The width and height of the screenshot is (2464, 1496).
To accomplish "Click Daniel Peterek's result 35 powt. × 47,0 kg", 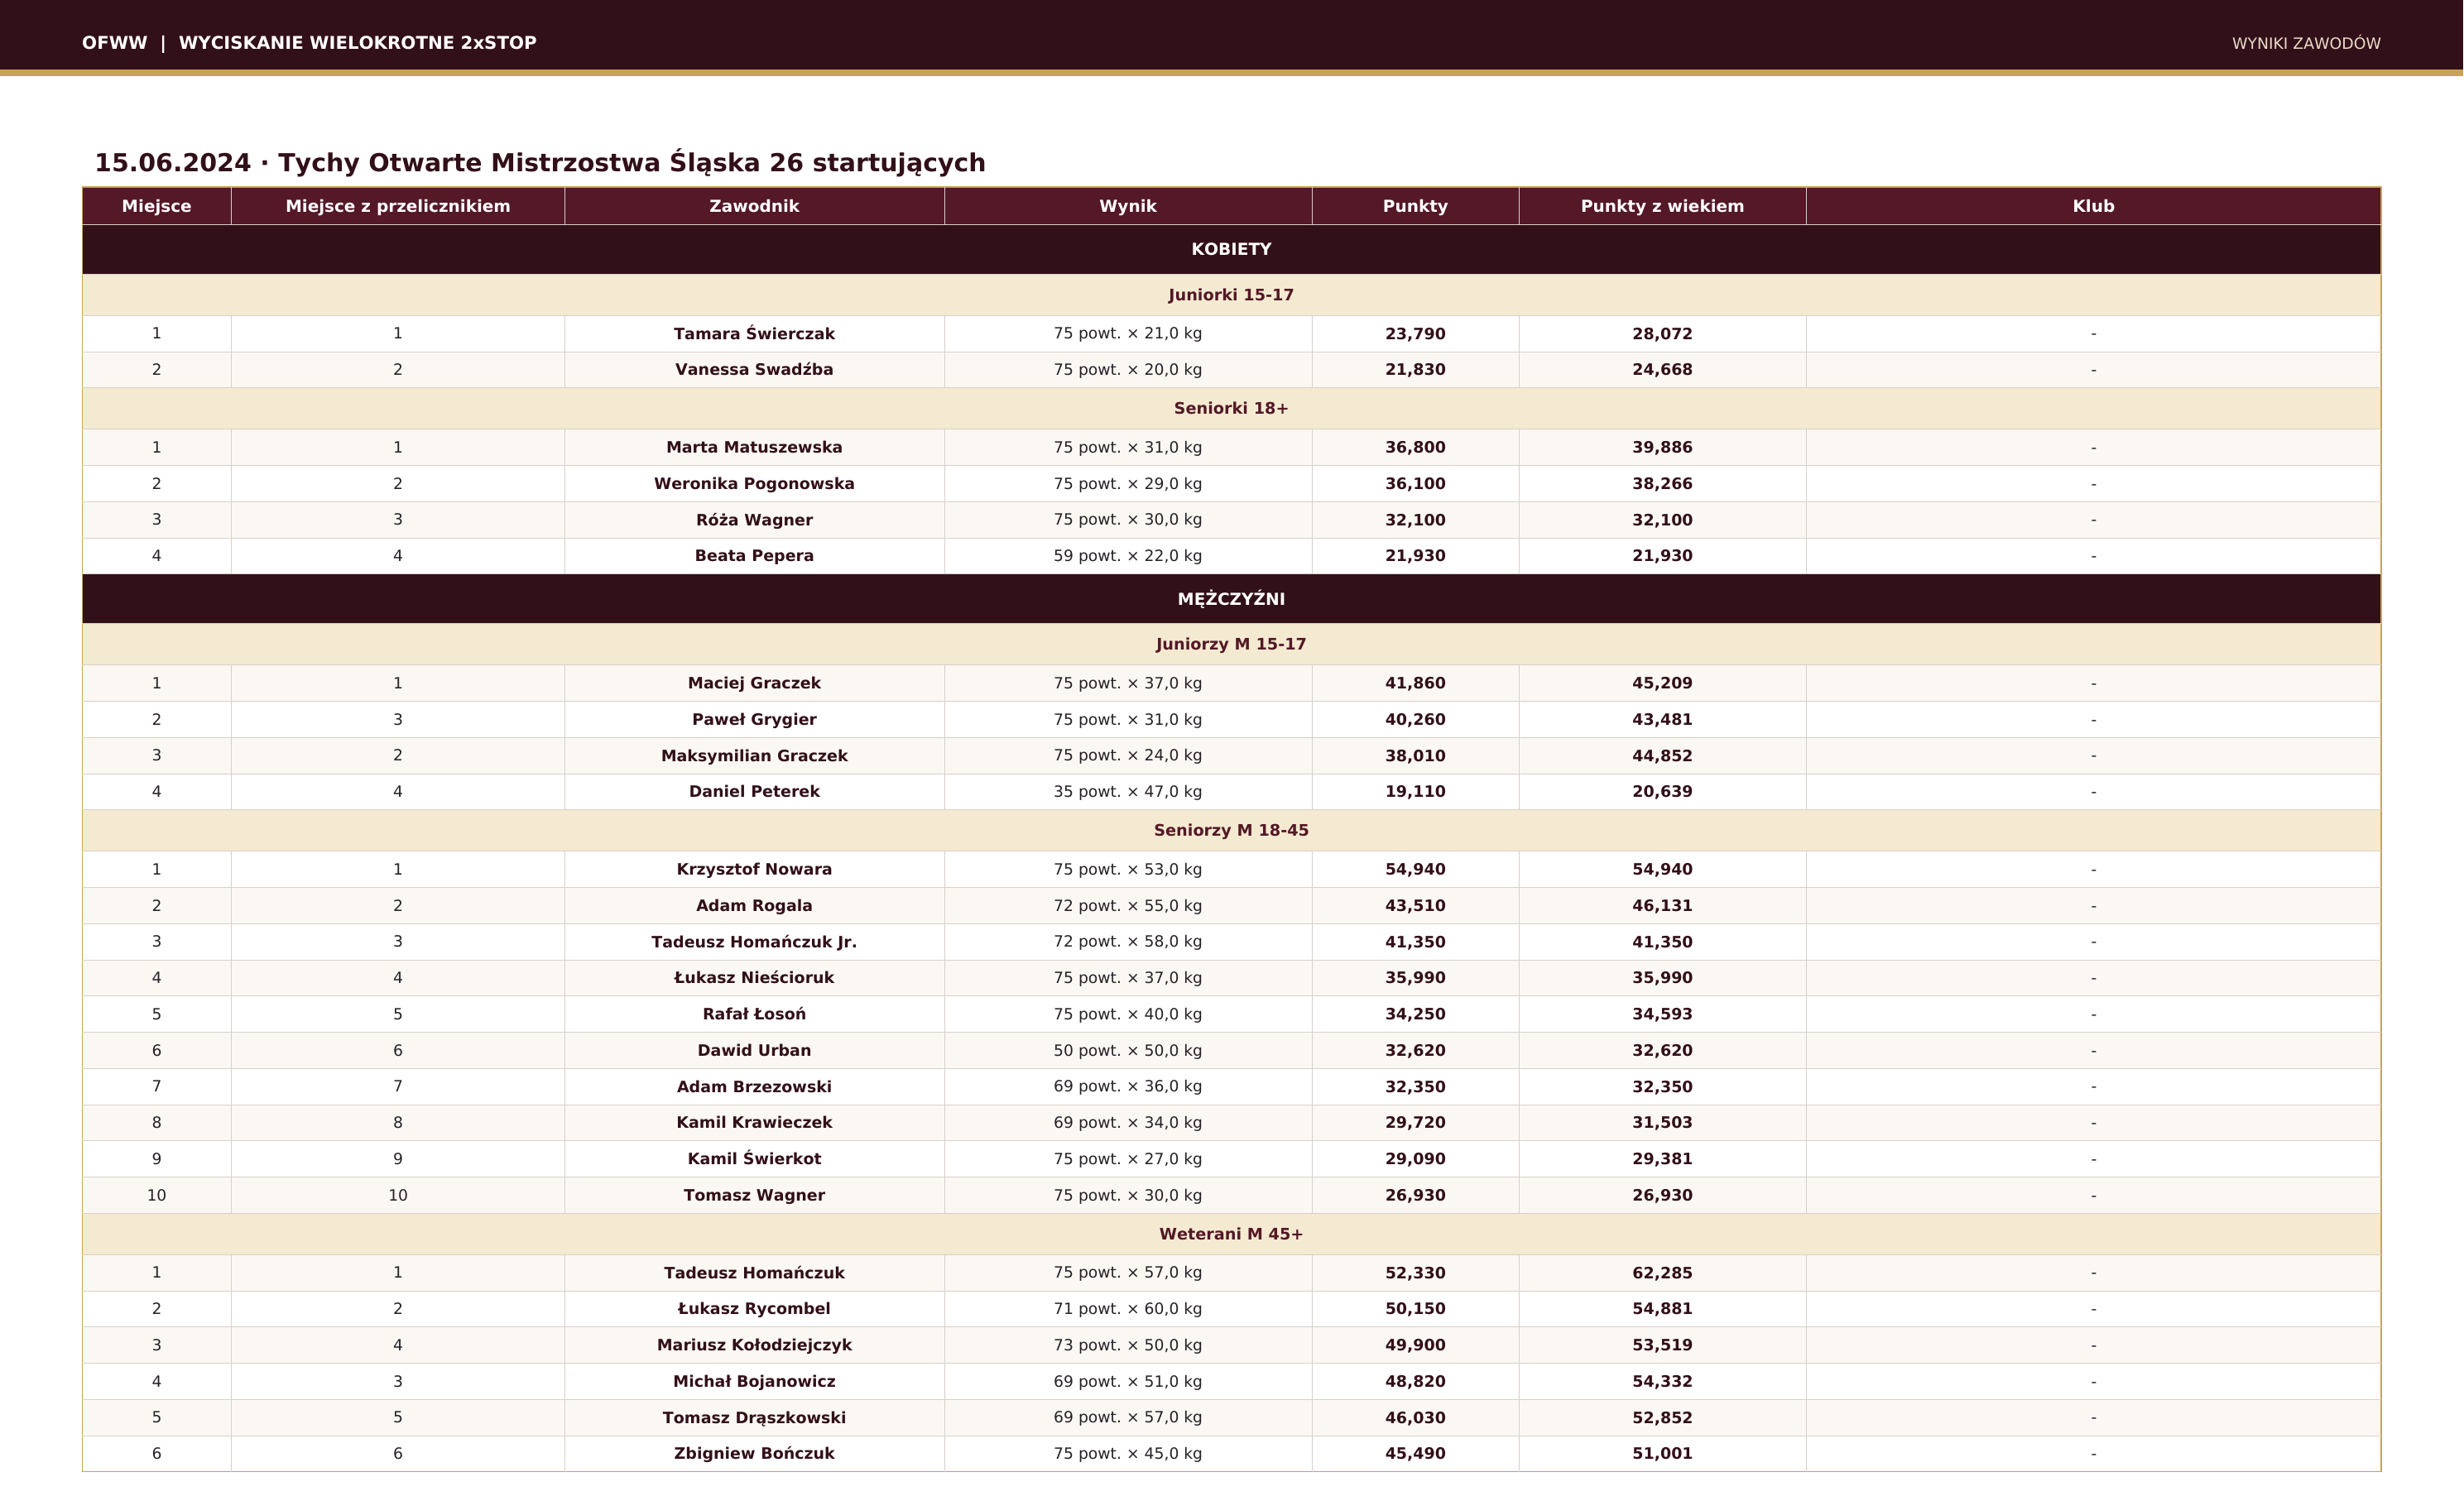I will 1128,792.
